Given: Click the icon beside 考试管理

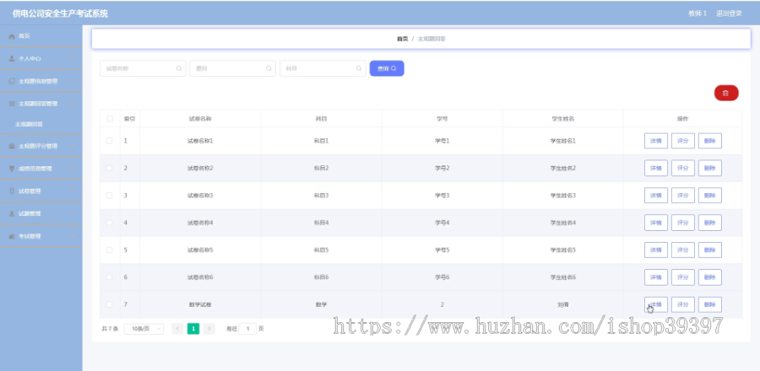Looking at the screenshot, I should click(x=12, y=236).
